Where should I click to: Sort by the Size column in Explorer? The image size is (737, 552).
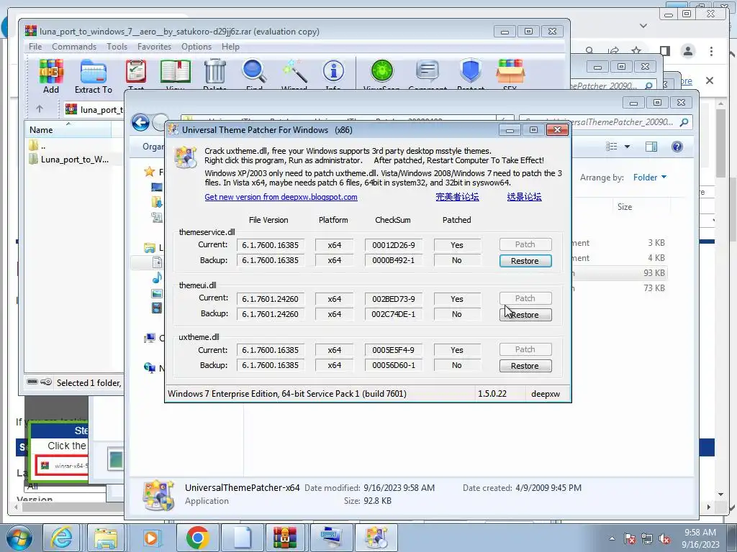click(x=624, y=207)
